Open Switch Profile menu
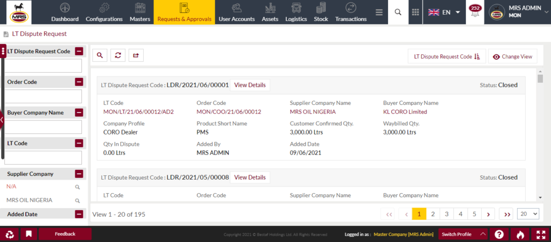The image size is (551, 242). pos(463,234)
